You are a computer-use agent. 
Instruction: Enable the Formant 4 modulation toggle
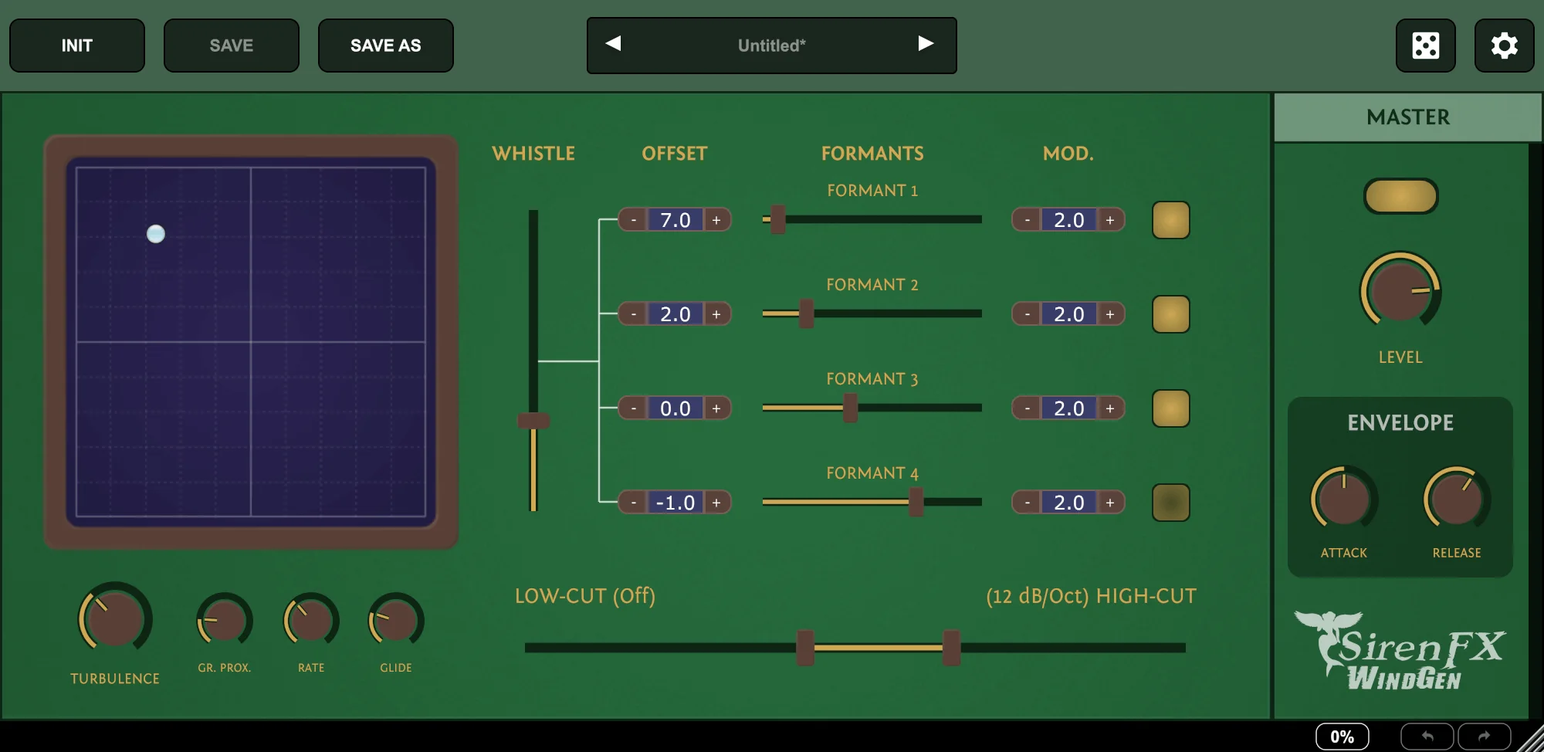coord(1170,503)
